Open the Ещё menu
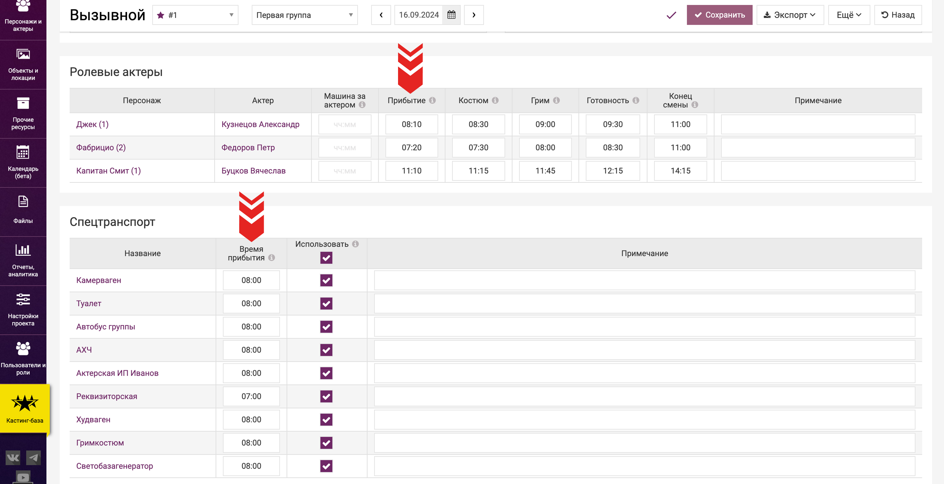The width and height of the screenshot is (944, 484). pos(849,15)
